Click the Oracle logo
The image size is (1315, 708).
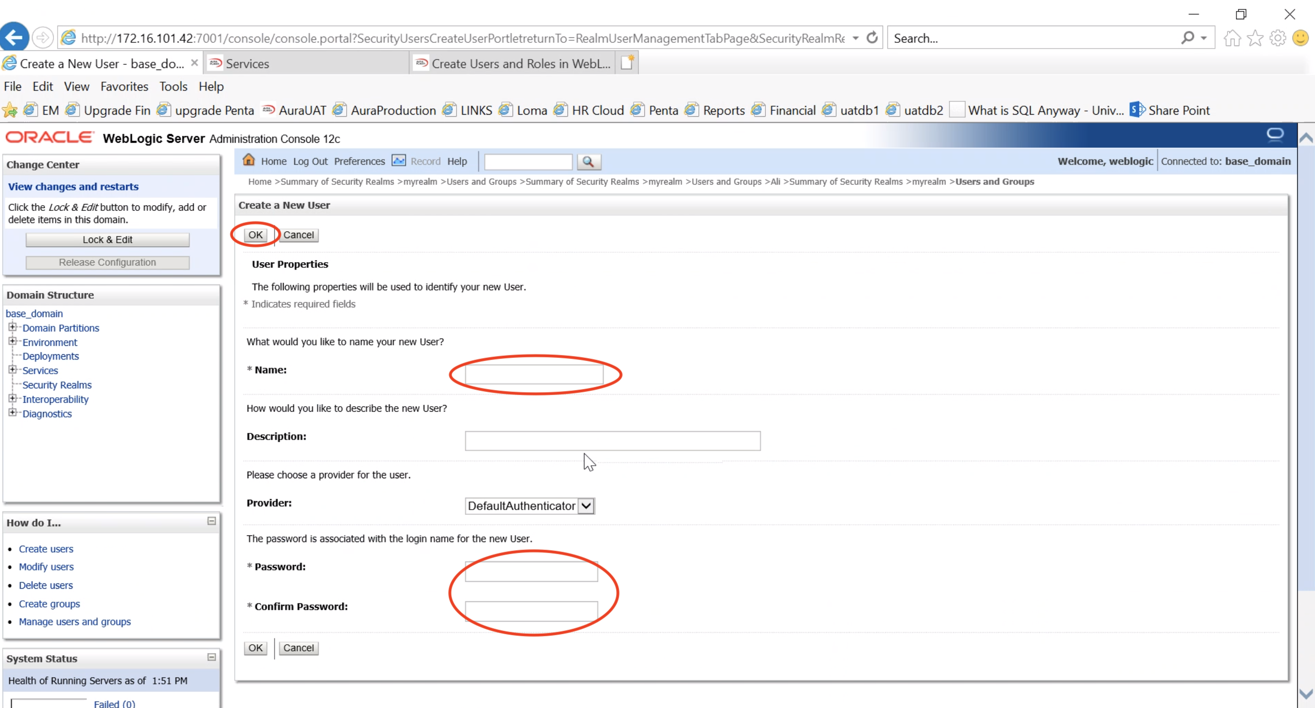click(x=49, y=138)
